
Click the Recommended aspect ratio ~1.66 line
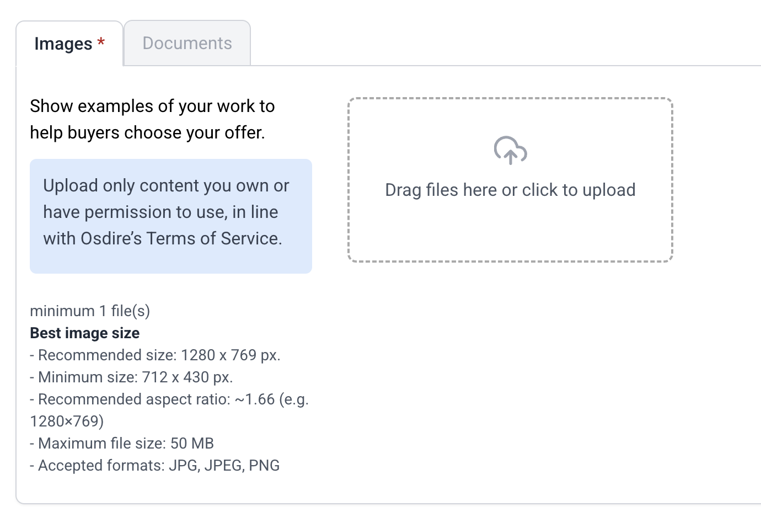click(x=169, y=399)
